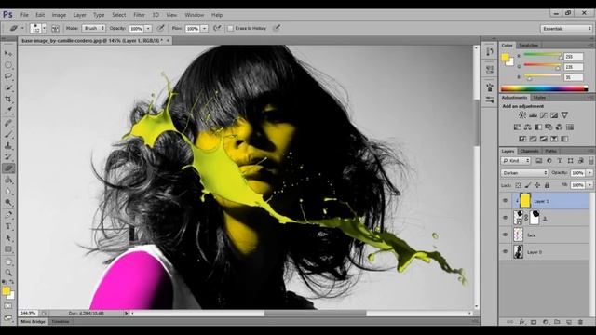Toggle the brush panel icon in options bar

click(55, 29)
